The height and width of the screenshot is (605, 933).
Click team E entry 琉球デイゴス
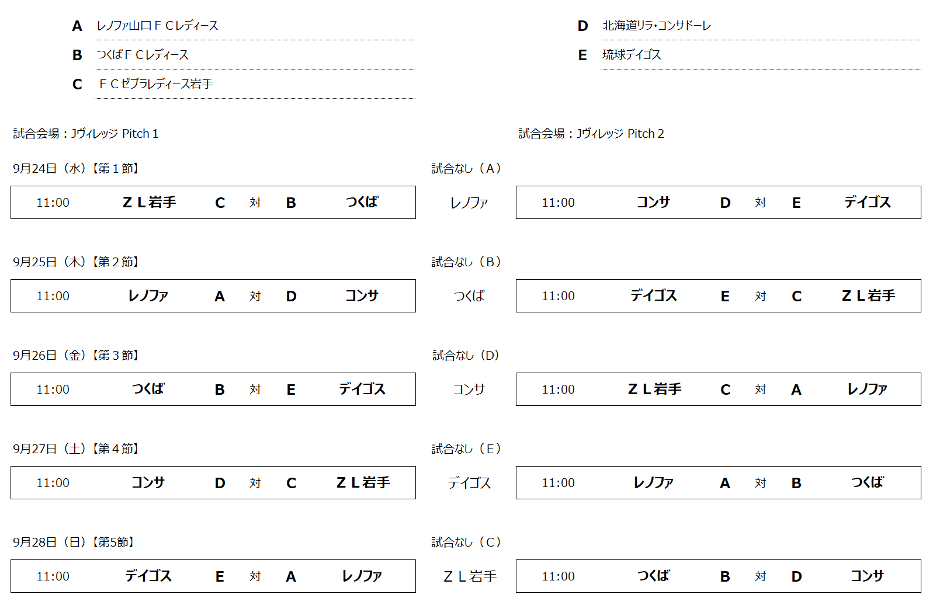click(632, 55)
